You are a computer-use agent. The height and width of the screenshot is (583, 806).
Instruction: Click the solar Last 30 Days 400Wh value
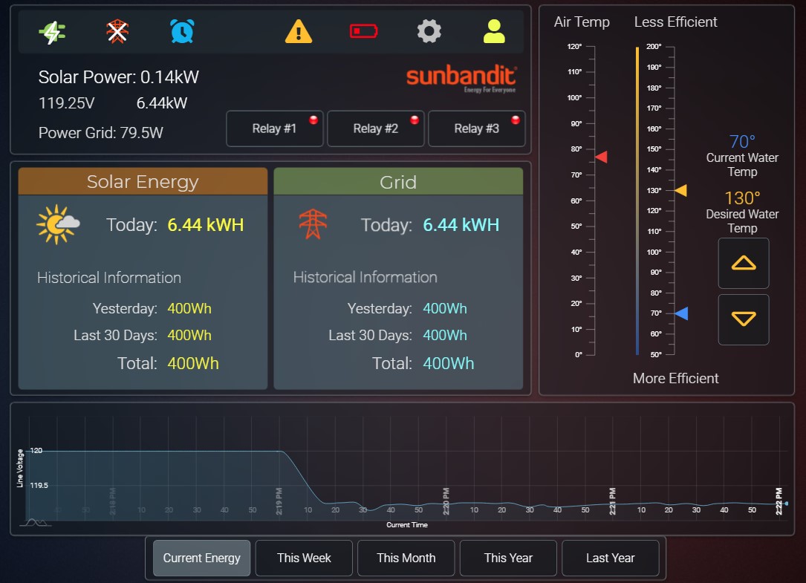(189, 335)
